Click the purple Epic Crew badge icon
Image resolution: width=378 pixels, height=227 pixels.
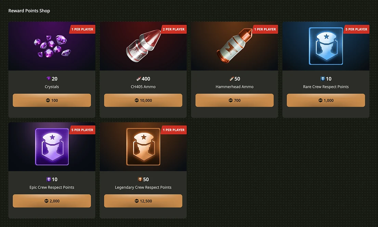coord(52,147)
